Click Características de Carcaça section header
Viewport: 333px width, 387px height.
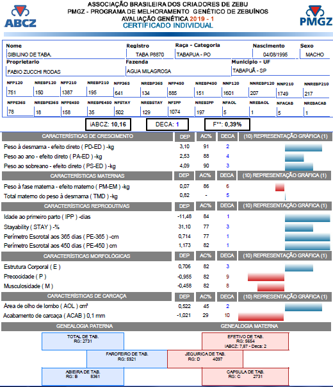tap(86, 296)
